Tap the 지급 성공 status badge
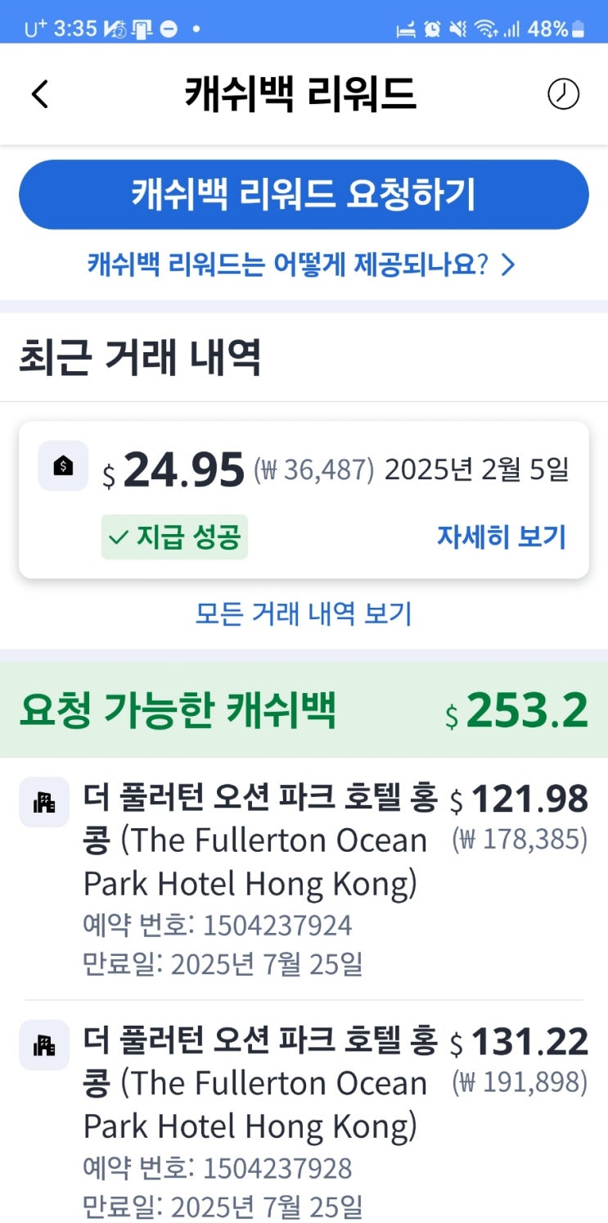This screenshot has height=1223, width=608. [174, 537]
